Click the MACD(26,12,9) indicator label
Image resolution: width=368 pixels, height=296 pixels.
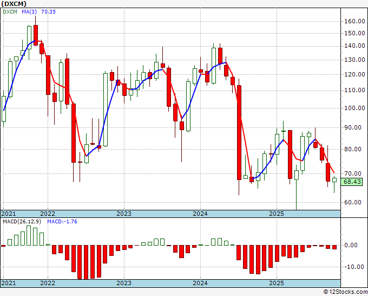tap(22, 222)
